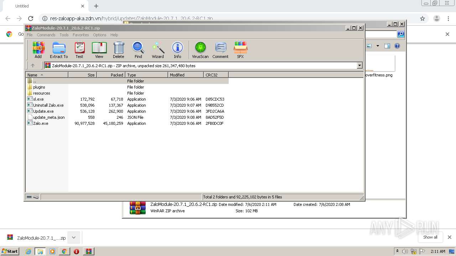Image resolution: width=456 pixels, height=256 pixels.
Task: Switch to Chrome in taskbar
Action: click(64, 251)
